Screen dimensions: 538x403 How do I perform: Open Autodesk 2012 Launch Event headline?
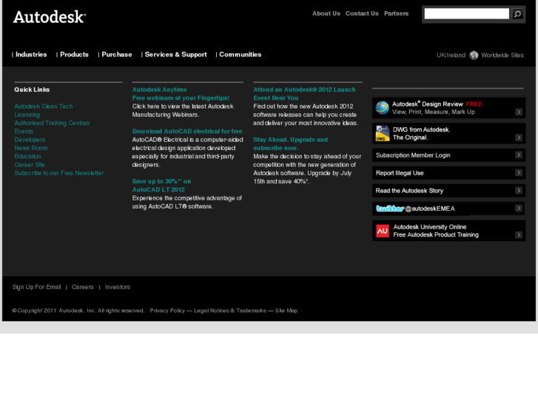coord(304,94)
